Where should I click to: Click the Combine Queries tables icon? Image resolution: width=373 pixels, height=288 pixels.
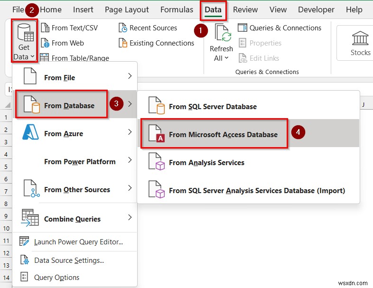click(30, 217)
